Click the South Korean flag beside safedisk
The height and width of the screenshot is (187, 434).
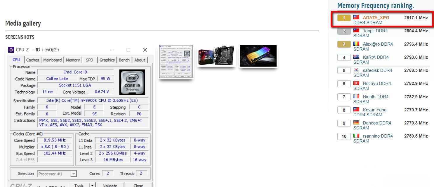tap(356, 70)
